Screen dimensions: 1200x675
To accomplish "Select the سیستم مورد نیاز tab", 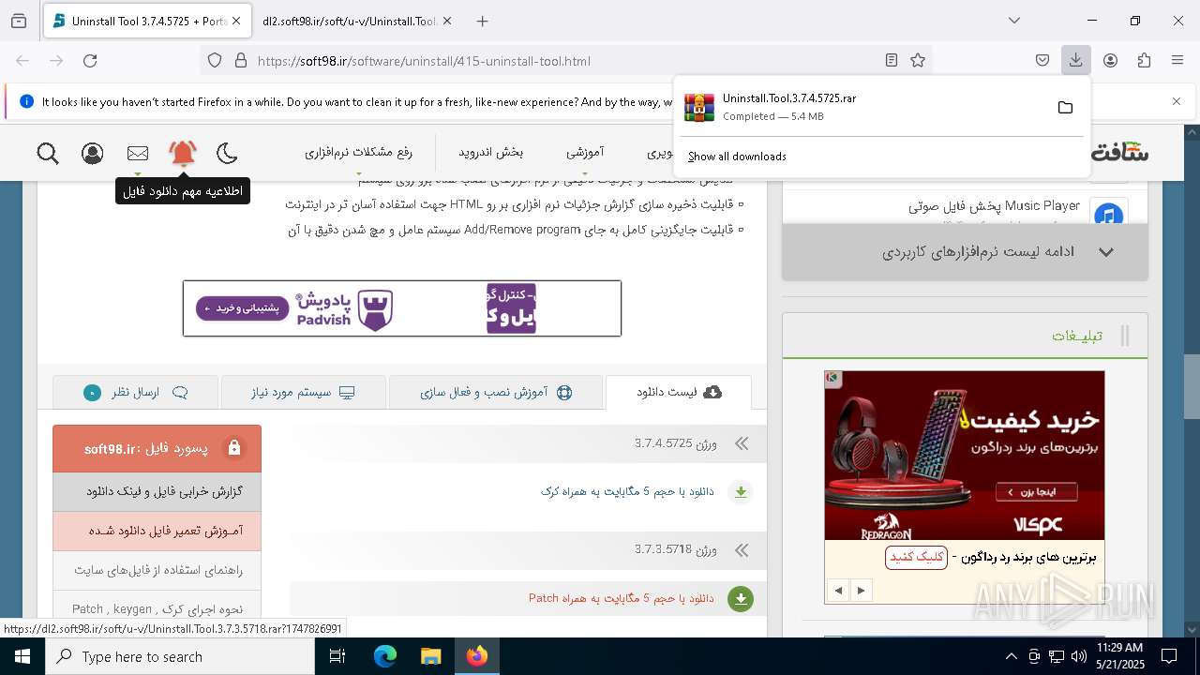I will click(x=303, y=392).
